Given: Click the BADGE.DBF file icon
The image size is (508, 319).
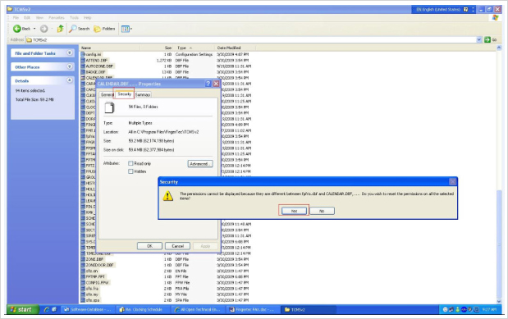Looking at the screenshot, I should [83, 72].
